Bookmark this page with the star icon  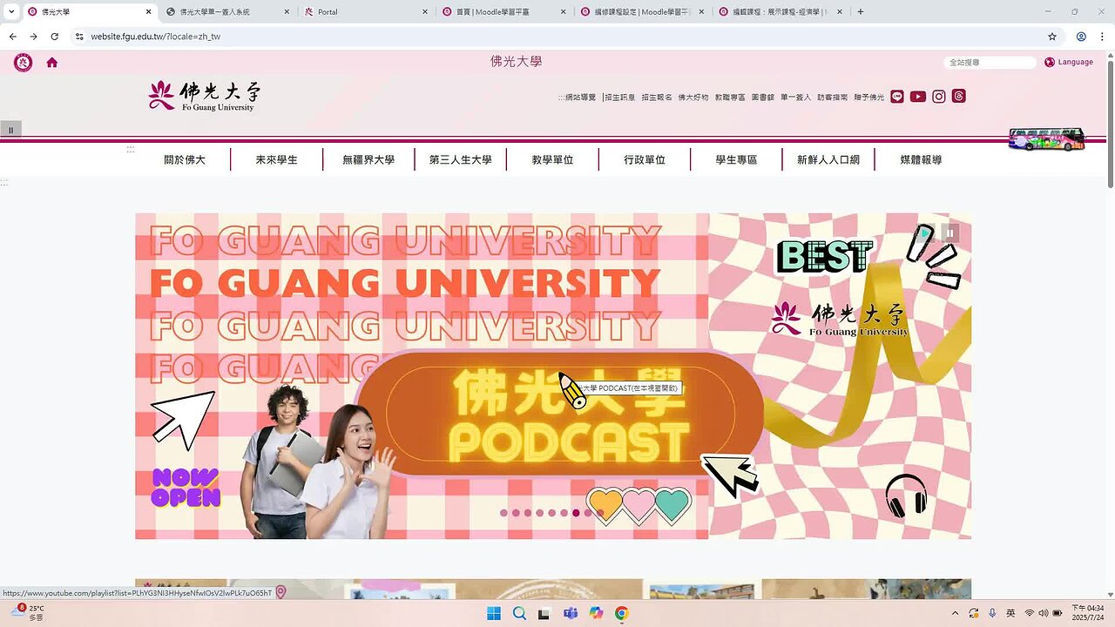click(x=1052, y=37)
